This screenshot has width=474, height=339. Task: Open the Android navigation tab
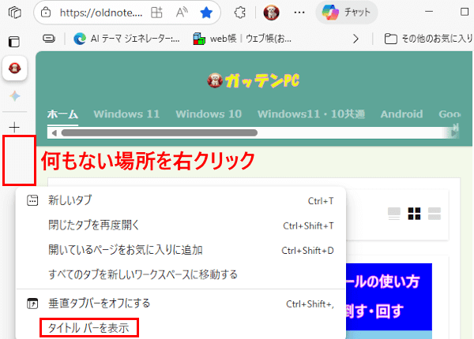click(401, 114)
